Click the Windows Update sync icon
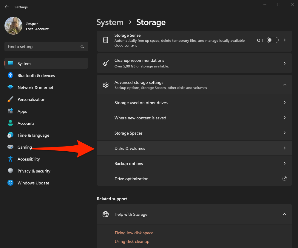 point(10,183)
